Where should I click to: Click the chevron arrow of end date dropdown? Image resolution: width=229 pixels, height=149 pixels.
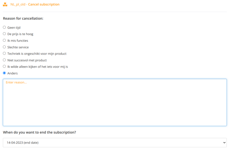coord(224,142)
